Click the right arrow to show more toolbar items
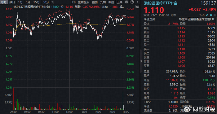Image resolution: width=217 pixels, height=114 pixels. (137, 2)
